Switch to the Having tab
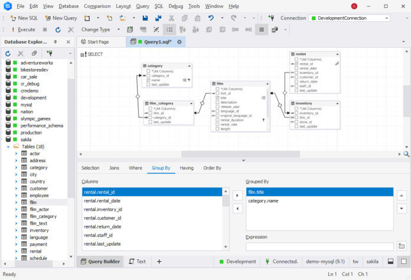This screenshot has width=411, height=280. (187, 168)
